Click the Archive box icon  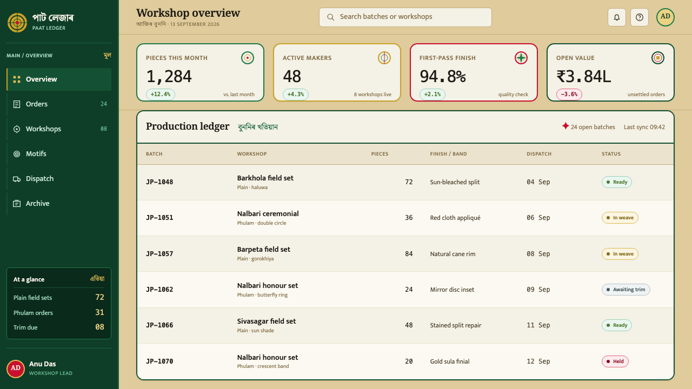click(x=17, y=204)
